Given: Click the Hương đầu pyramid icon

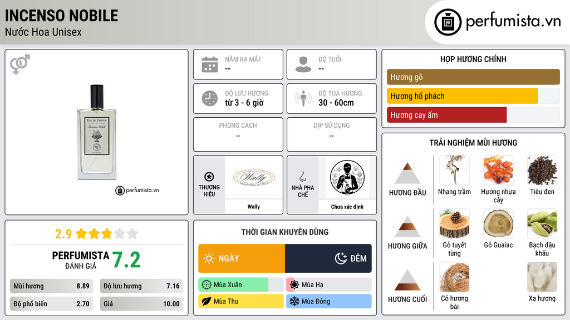Looking at the screenshot, I should click(x=407, y=173).
